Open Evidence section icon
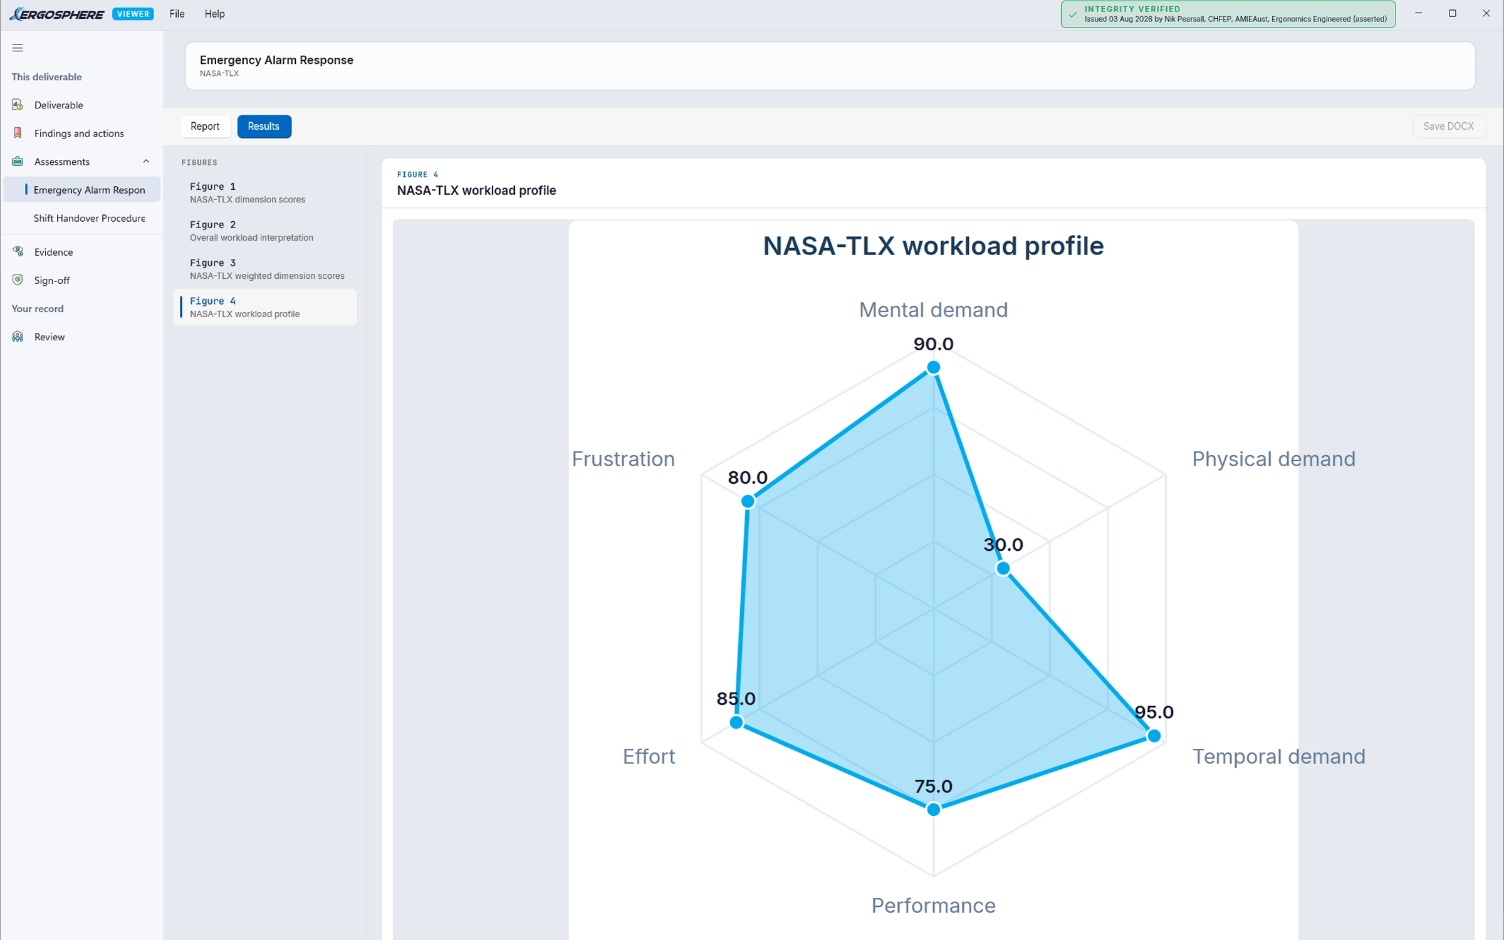 point(18,252)
